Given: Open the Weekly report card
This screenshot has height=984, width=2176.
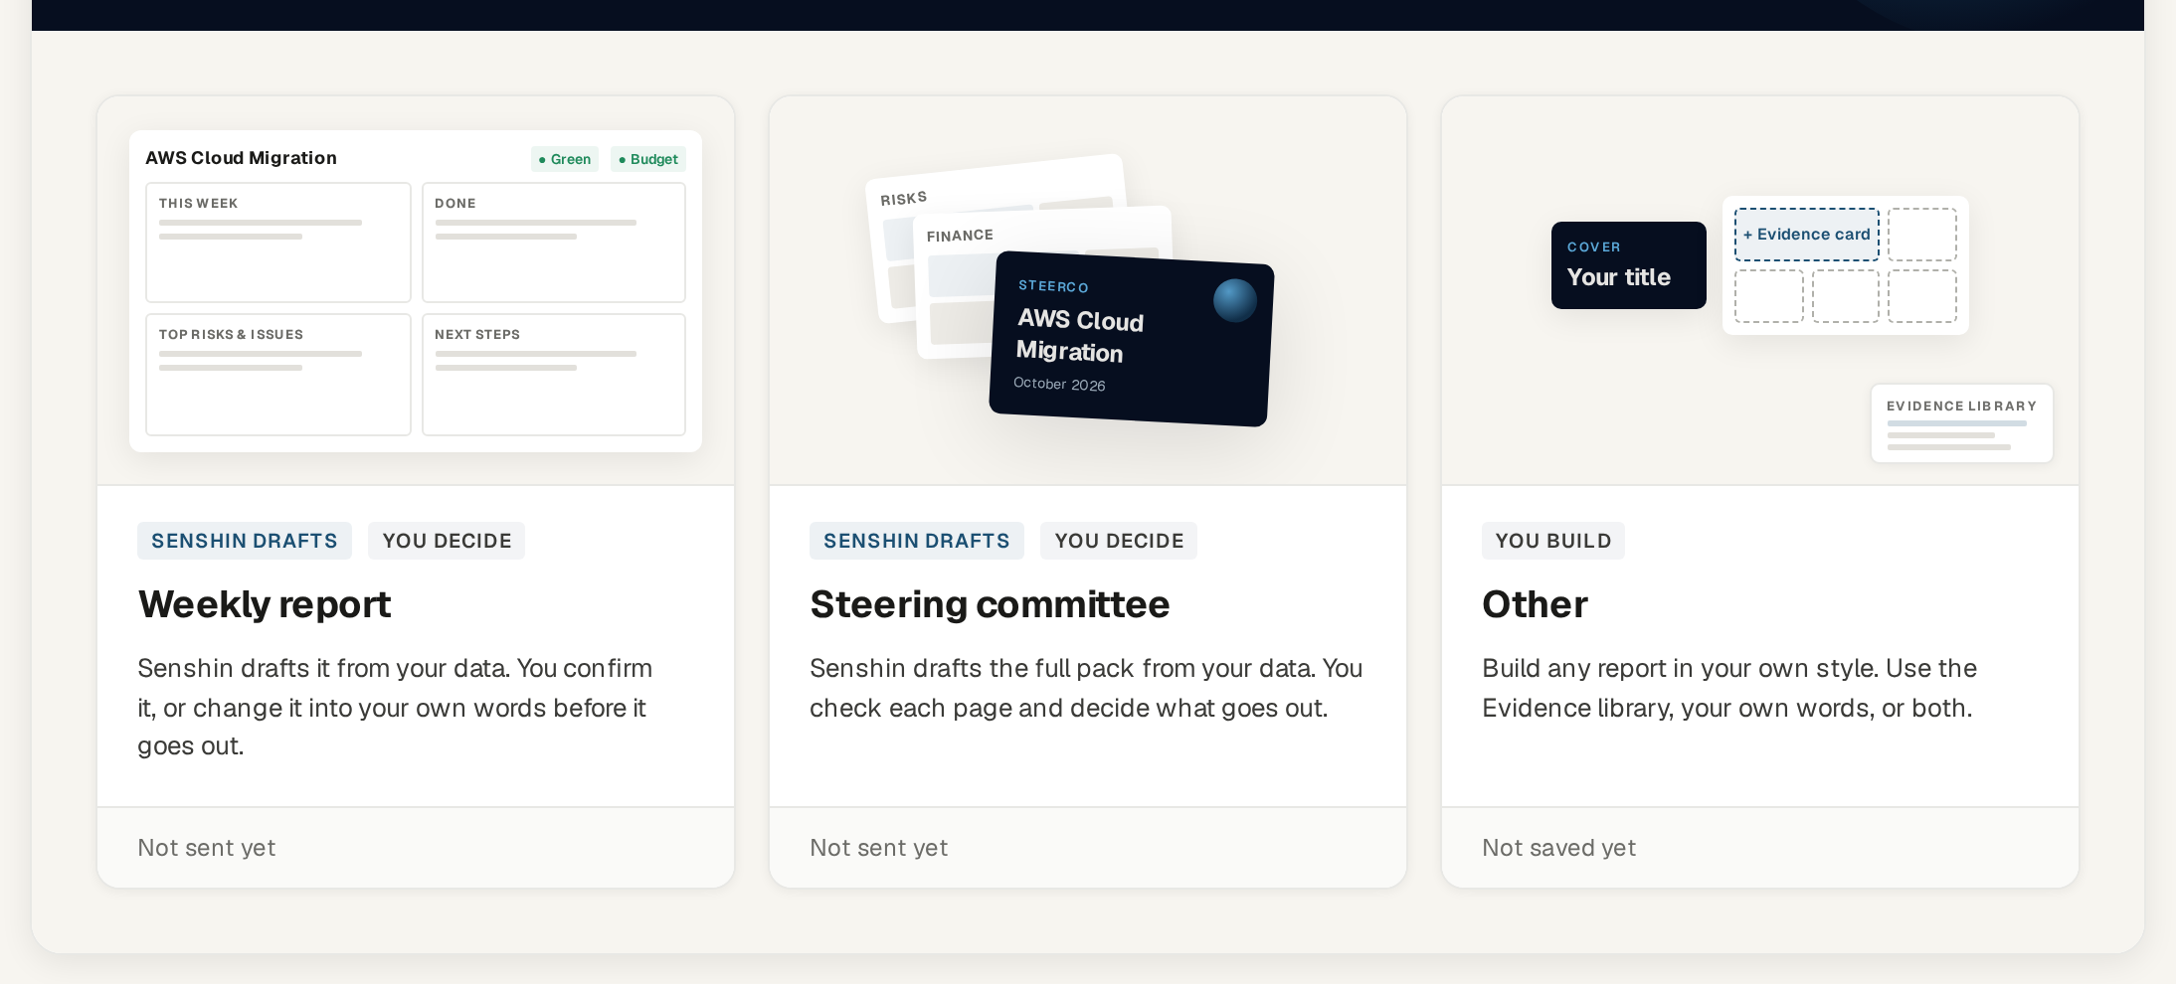Looking at the screenshot, I should (x=416, y=492).
